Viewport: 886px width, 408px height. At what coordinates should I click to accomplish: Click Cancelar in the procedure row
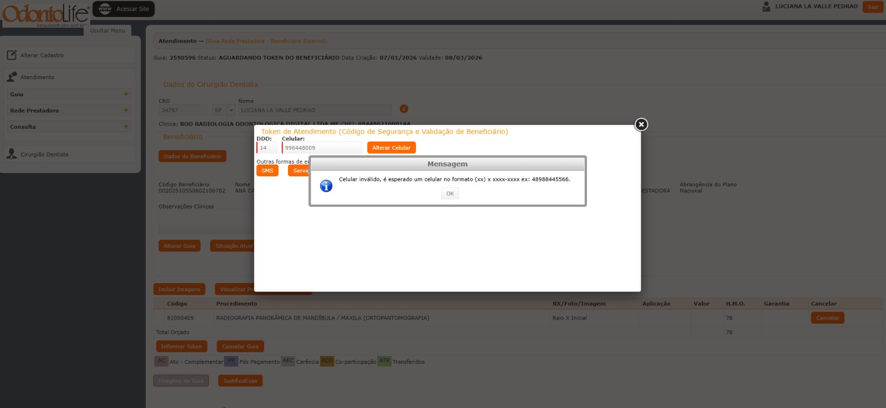pos(827,318)
